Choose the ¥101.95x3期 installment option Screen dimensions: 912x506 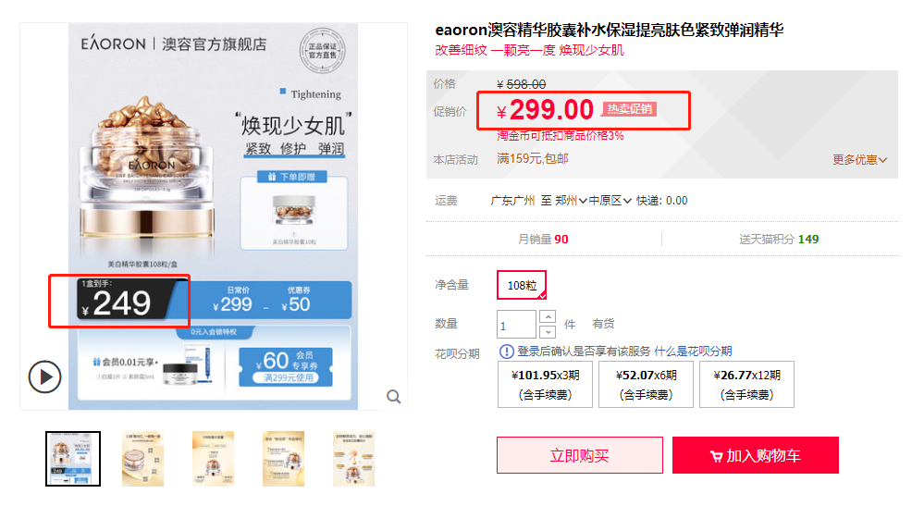[x=545, y=385]
